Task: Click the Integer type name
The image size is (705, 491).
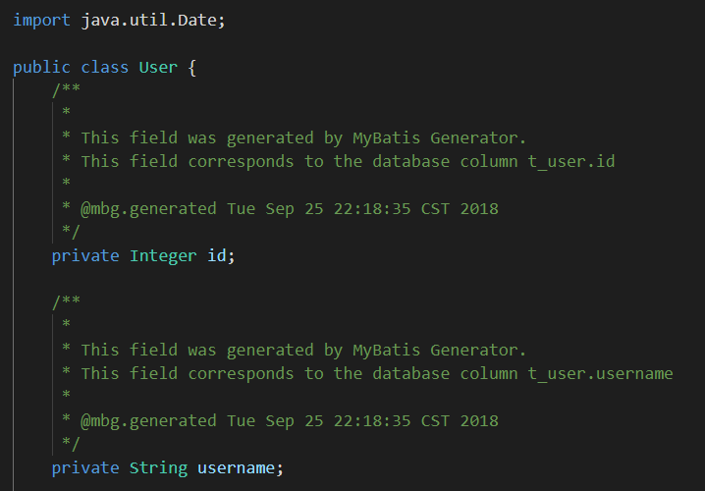Action: [163, 255]
